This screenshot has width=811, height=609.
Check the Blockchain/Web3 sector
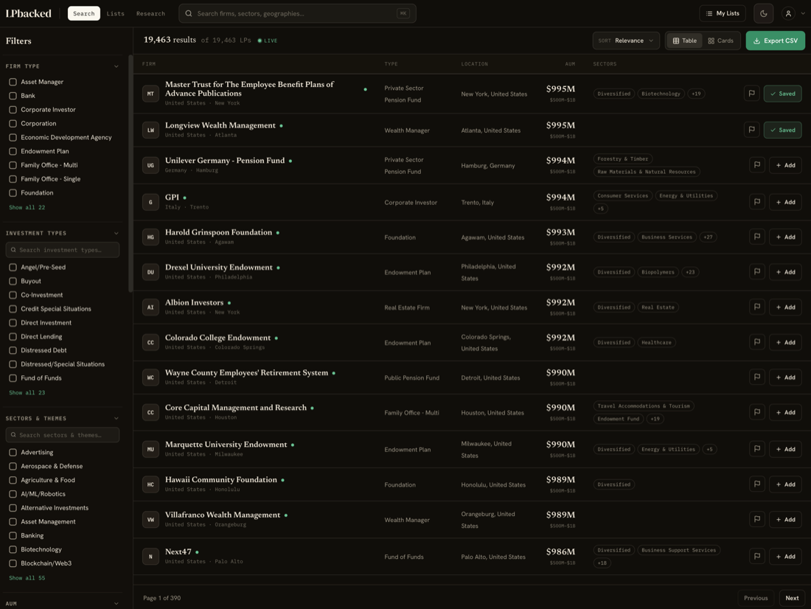[x=13, y=563]
